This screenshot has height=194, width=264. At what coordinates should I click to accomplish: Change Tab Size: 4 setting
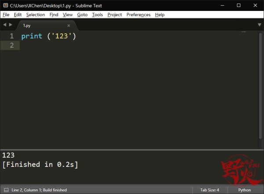pos(209,190)
